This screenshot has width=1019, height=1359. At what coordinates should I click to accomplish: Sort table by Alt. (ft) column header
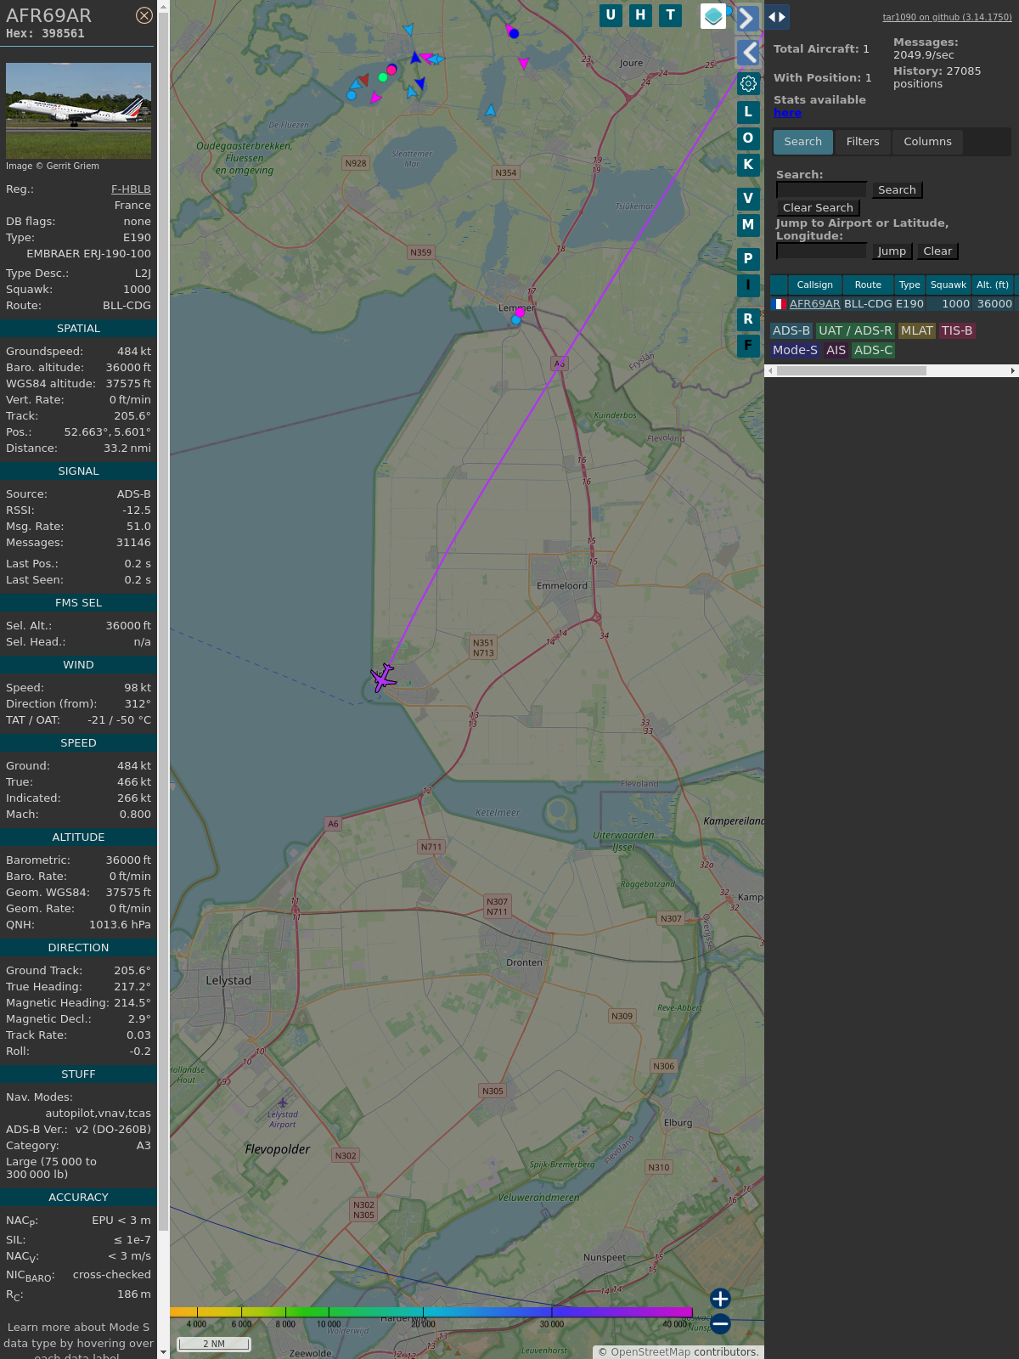[x=993, y=285]
